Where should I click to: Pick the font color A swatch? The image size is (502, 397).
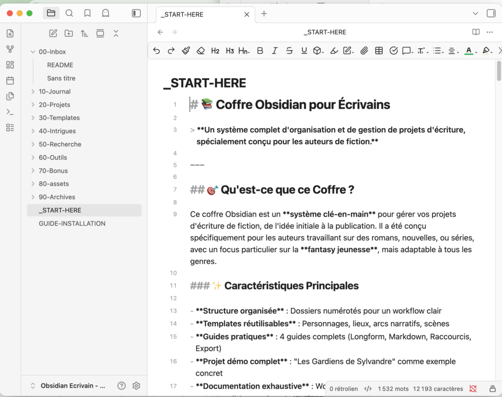click(x=469, y=50)
